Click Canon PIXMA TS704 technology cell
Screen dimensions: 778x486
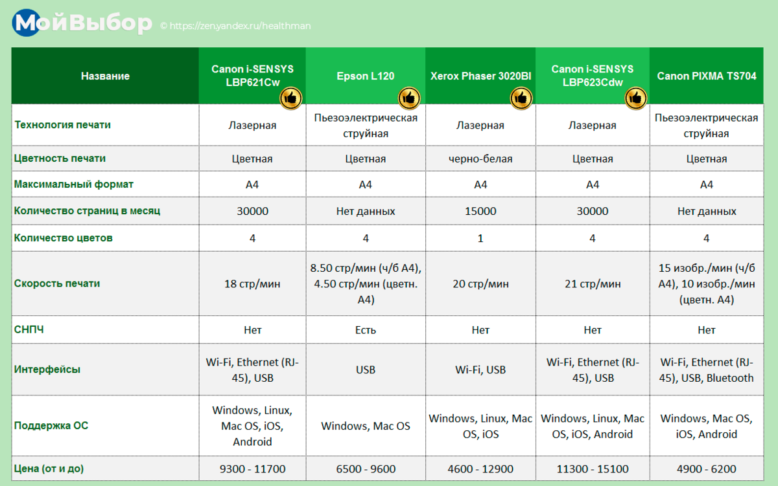(x=707, y=126)
